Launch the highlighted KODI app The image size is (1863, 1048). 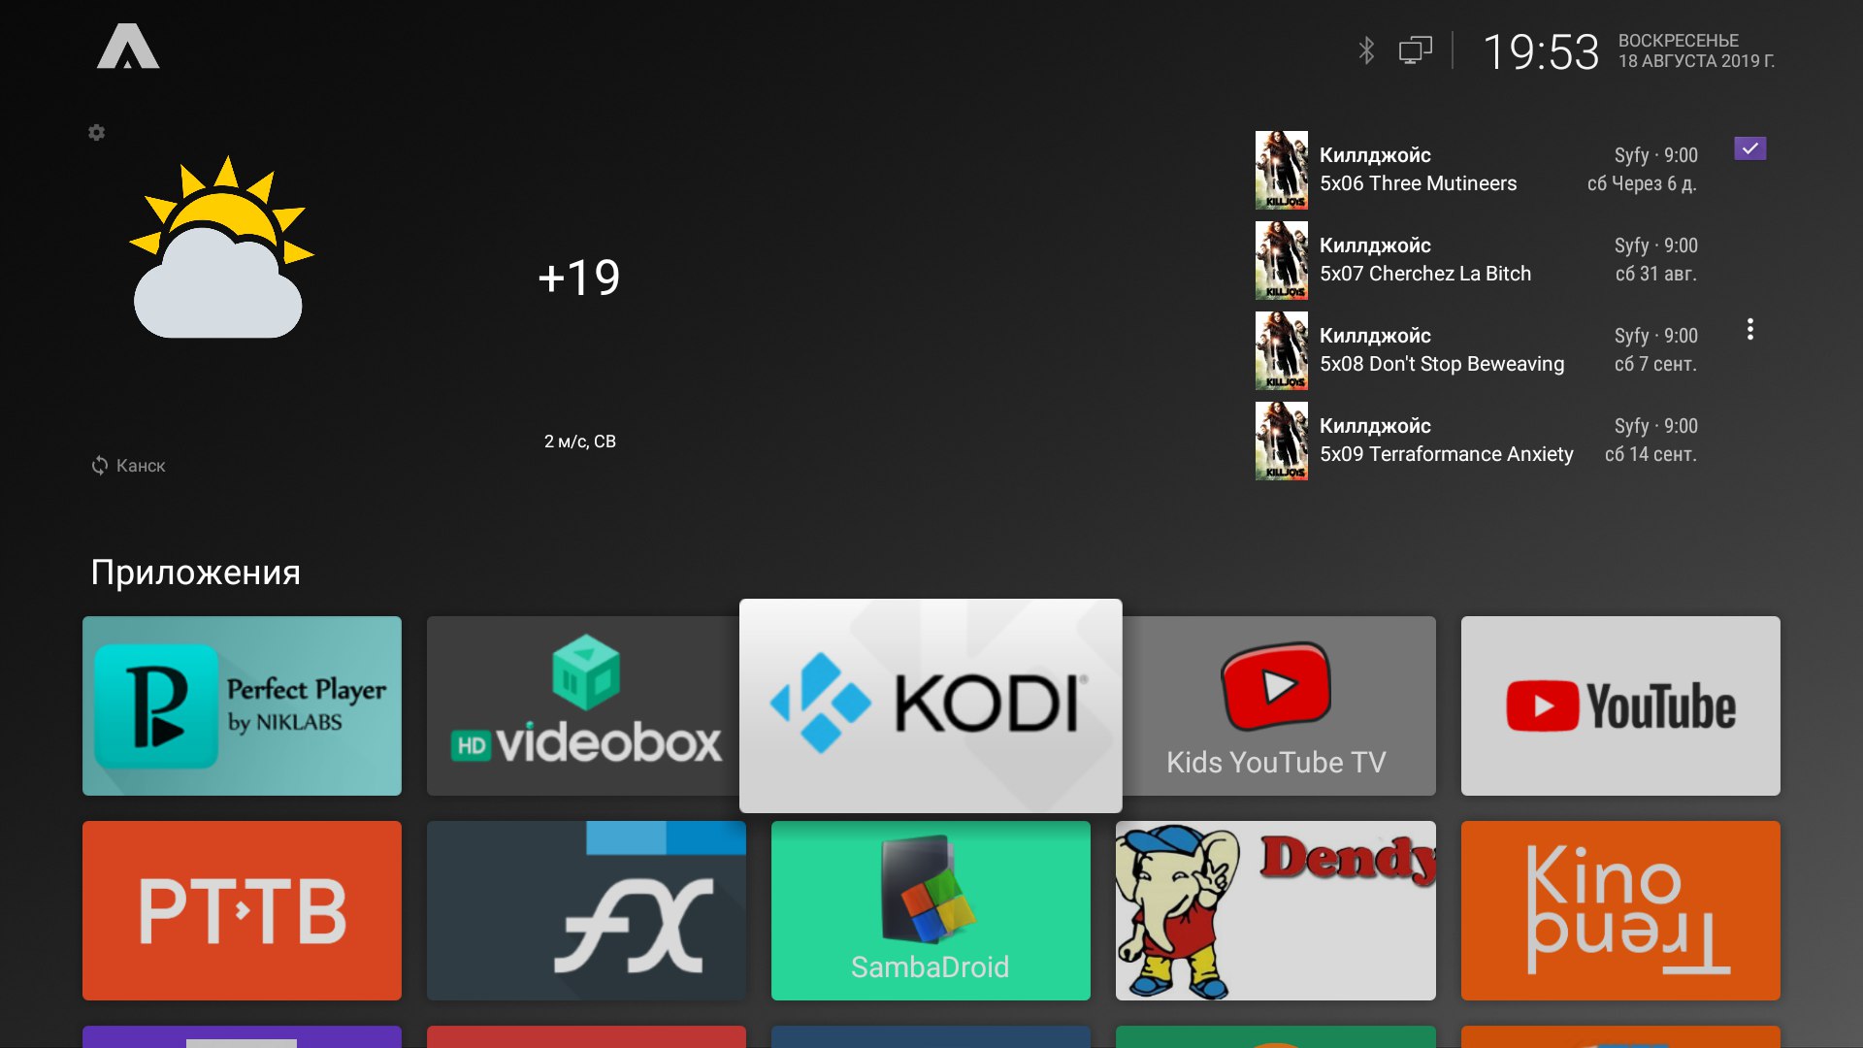pos(931,705)
